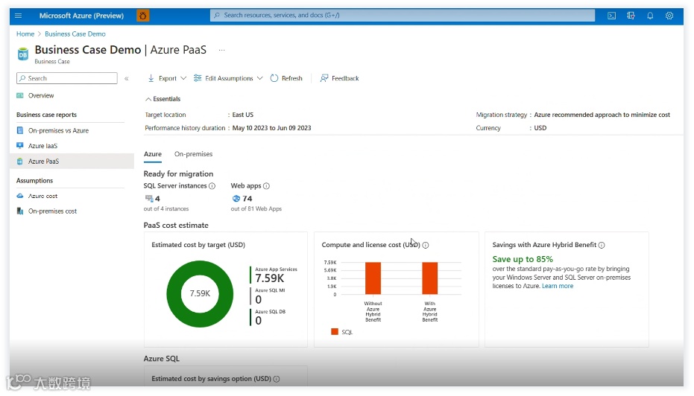Show info for SQL Server instances
This screenshot has height=396, width=694.
(x=212, y=186)
